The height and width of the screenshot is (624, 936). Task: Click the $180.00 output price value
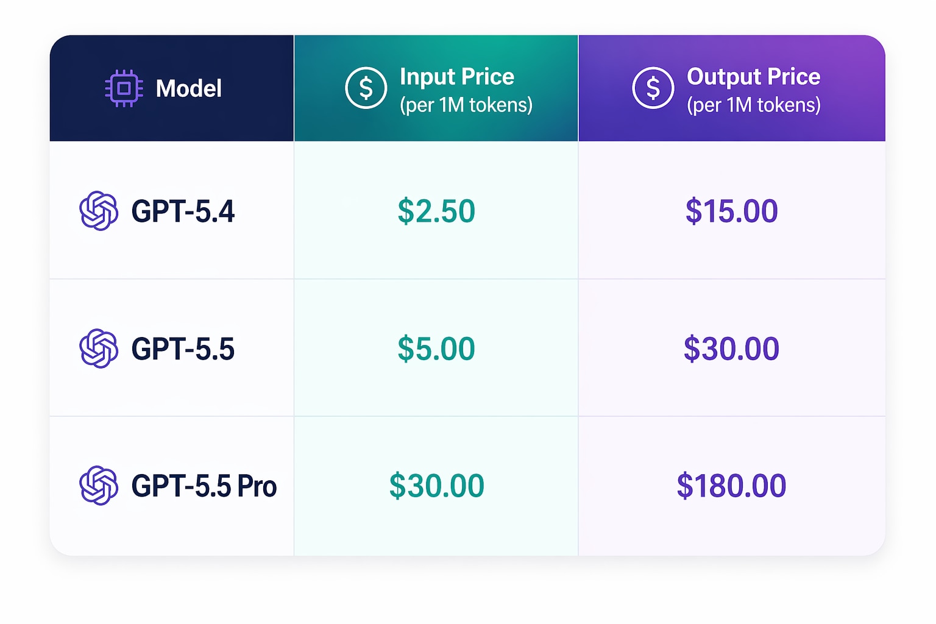731,486
